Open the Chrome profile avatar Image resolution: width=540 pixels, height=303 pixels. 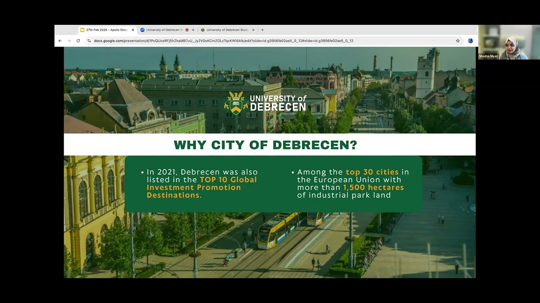click(470, 41)
